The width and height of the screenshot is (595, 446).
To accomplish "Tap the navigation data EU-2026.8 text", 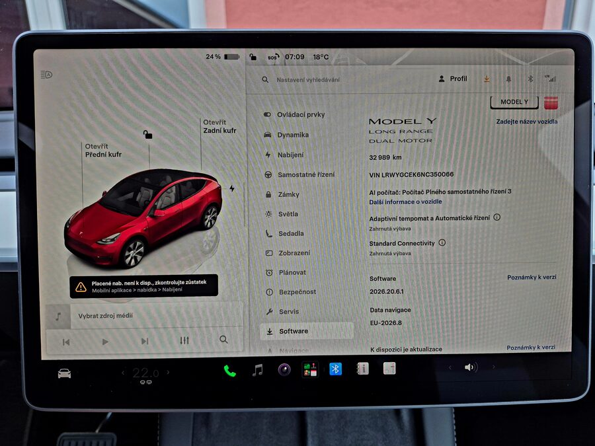I will (x=386, y=323).
